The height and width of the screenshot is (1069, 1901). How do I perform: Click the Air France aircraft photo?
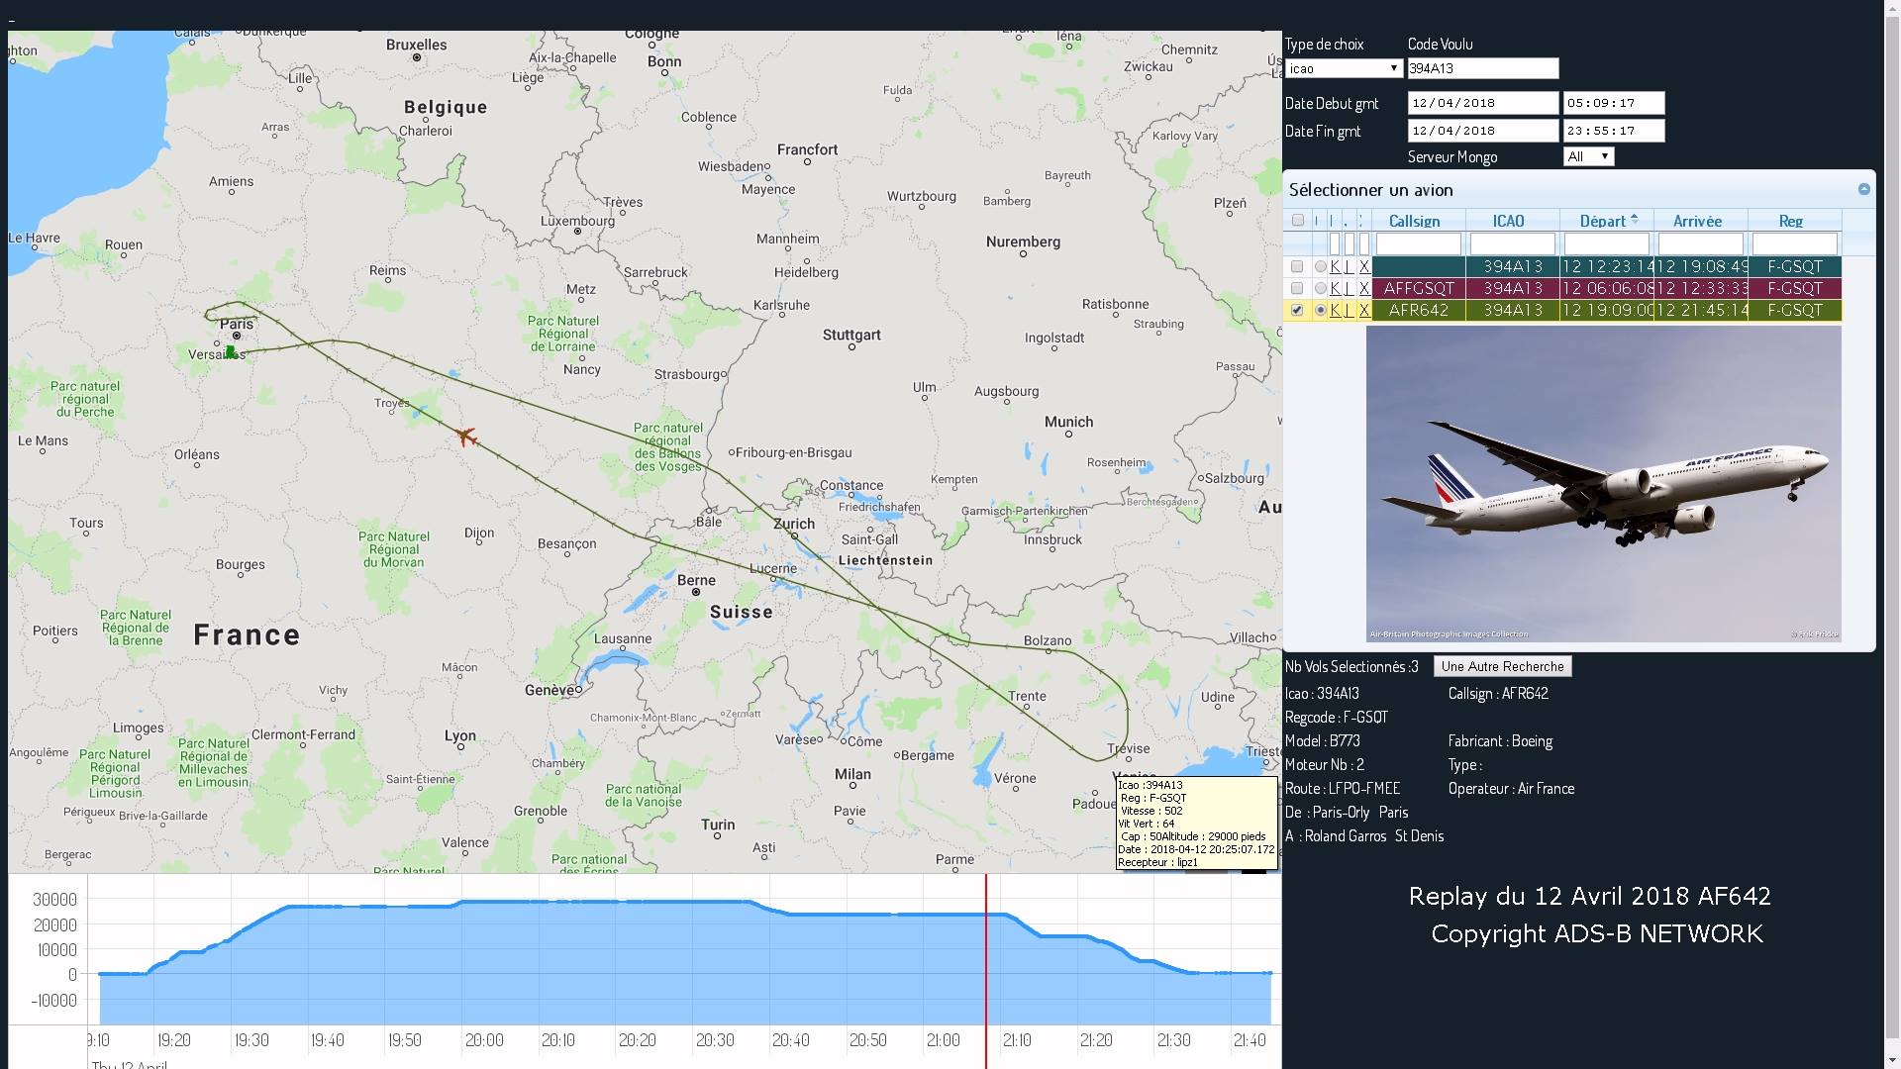click(1603, 484)
